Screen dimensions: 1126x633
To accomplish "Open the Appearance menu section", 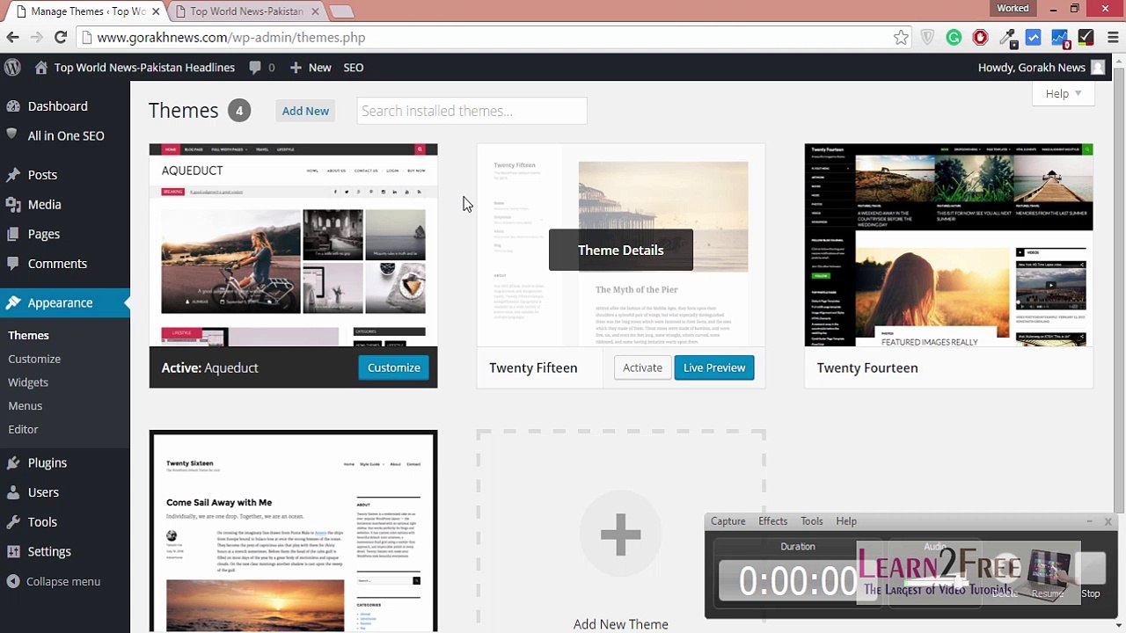I will click(x=65, y=302).
